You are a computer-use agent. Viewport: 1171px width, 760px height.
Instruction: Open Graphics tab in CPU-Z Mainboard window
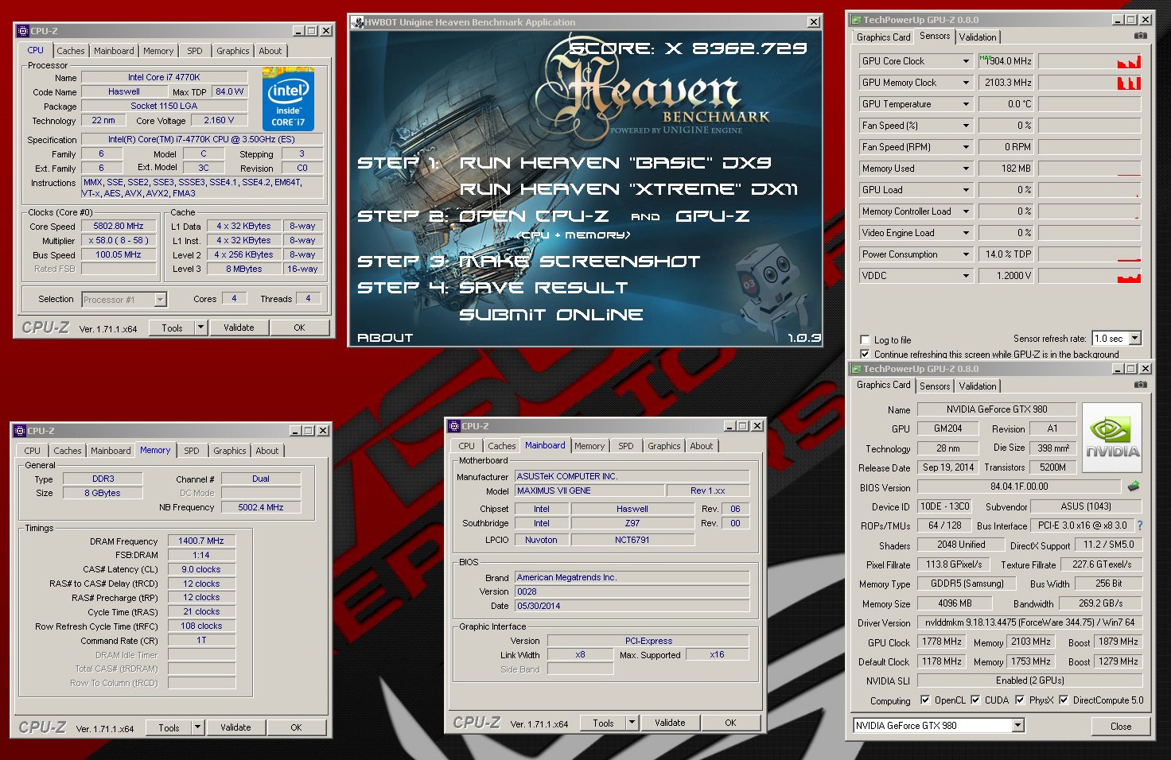[x=664, y=446]
